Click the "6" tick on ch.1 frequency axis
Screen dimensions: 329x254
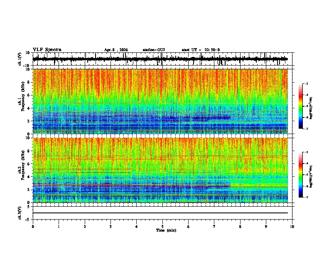pos(29,95)
